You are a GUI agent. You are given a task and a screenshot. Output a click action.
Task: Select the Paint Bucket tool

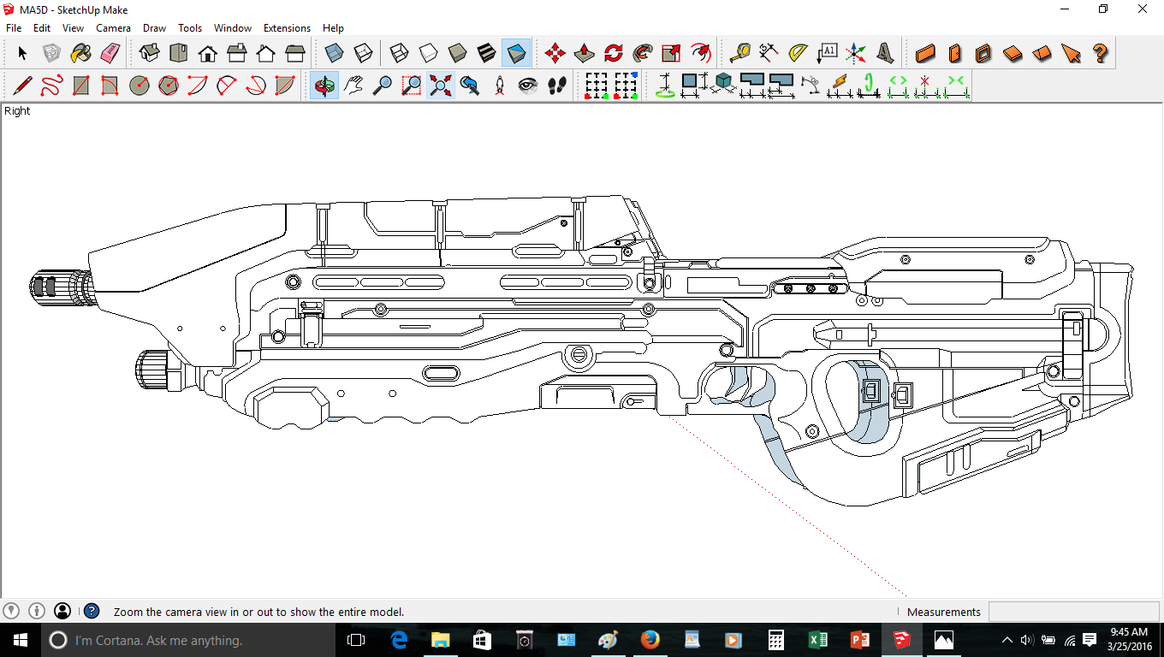point(80,53)
